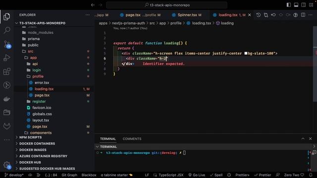Change language mode TypeScript JSX
Image resolution: width=317 pixels, height=178 pixels.
(x=171, y=175)
